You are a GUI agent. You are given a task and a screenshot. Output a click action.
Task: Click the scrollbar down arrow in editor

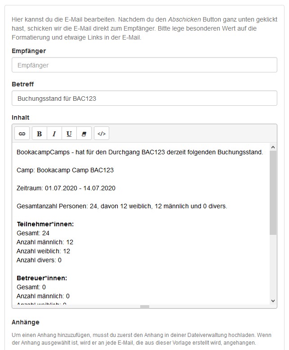pyautogui.click(x=273, y=301)
